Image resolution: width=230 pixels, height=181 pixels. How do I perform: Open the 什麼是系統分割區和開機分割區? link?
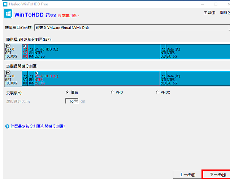pyautogui.click(x=38, y=126)
